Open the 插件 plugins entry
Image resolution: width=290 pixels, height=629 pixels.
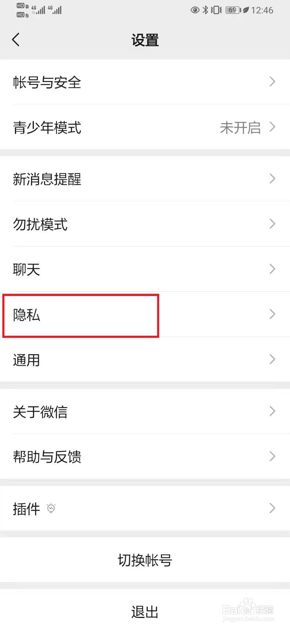(145, 508)
